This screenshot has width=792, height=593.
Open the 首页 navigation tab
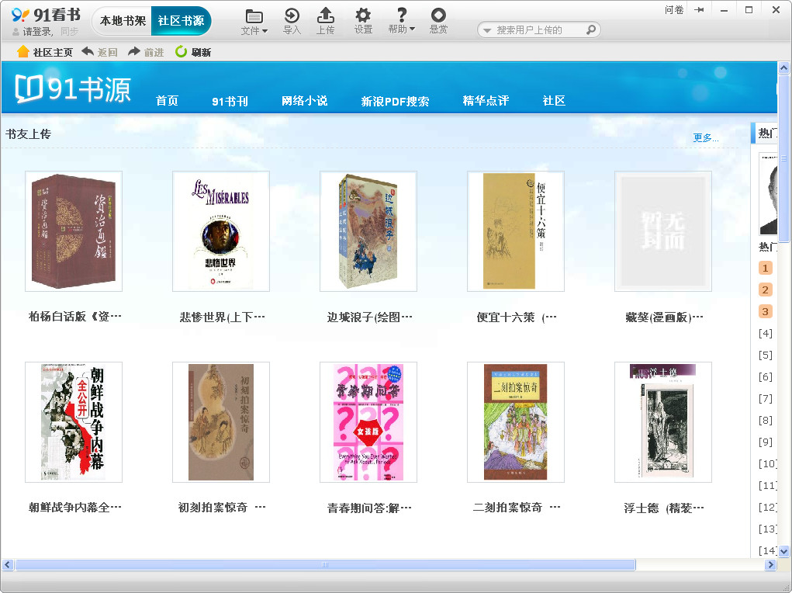167,101
